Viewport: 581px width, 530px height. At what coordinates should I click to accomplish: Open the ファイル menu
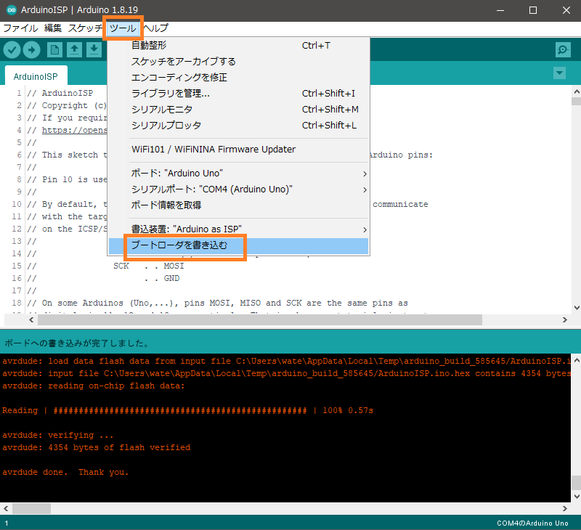pos(20,28)
